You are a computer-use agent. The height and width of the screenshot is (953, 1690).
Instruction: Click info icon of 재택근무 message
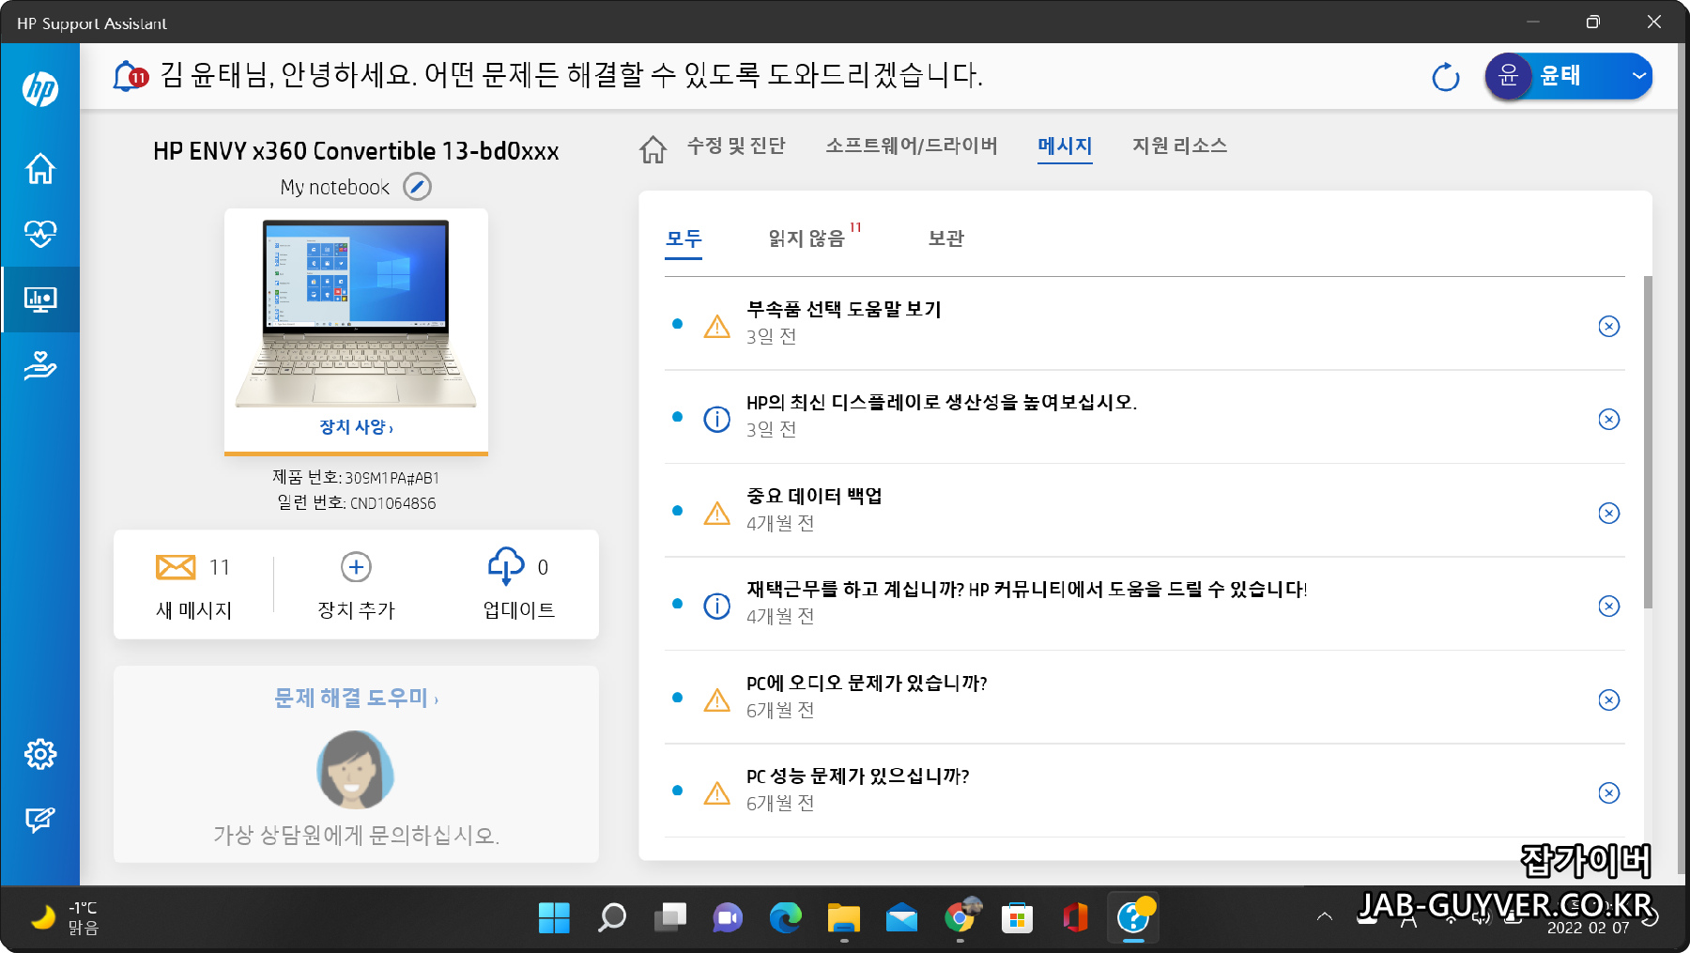tap(717, 606)
